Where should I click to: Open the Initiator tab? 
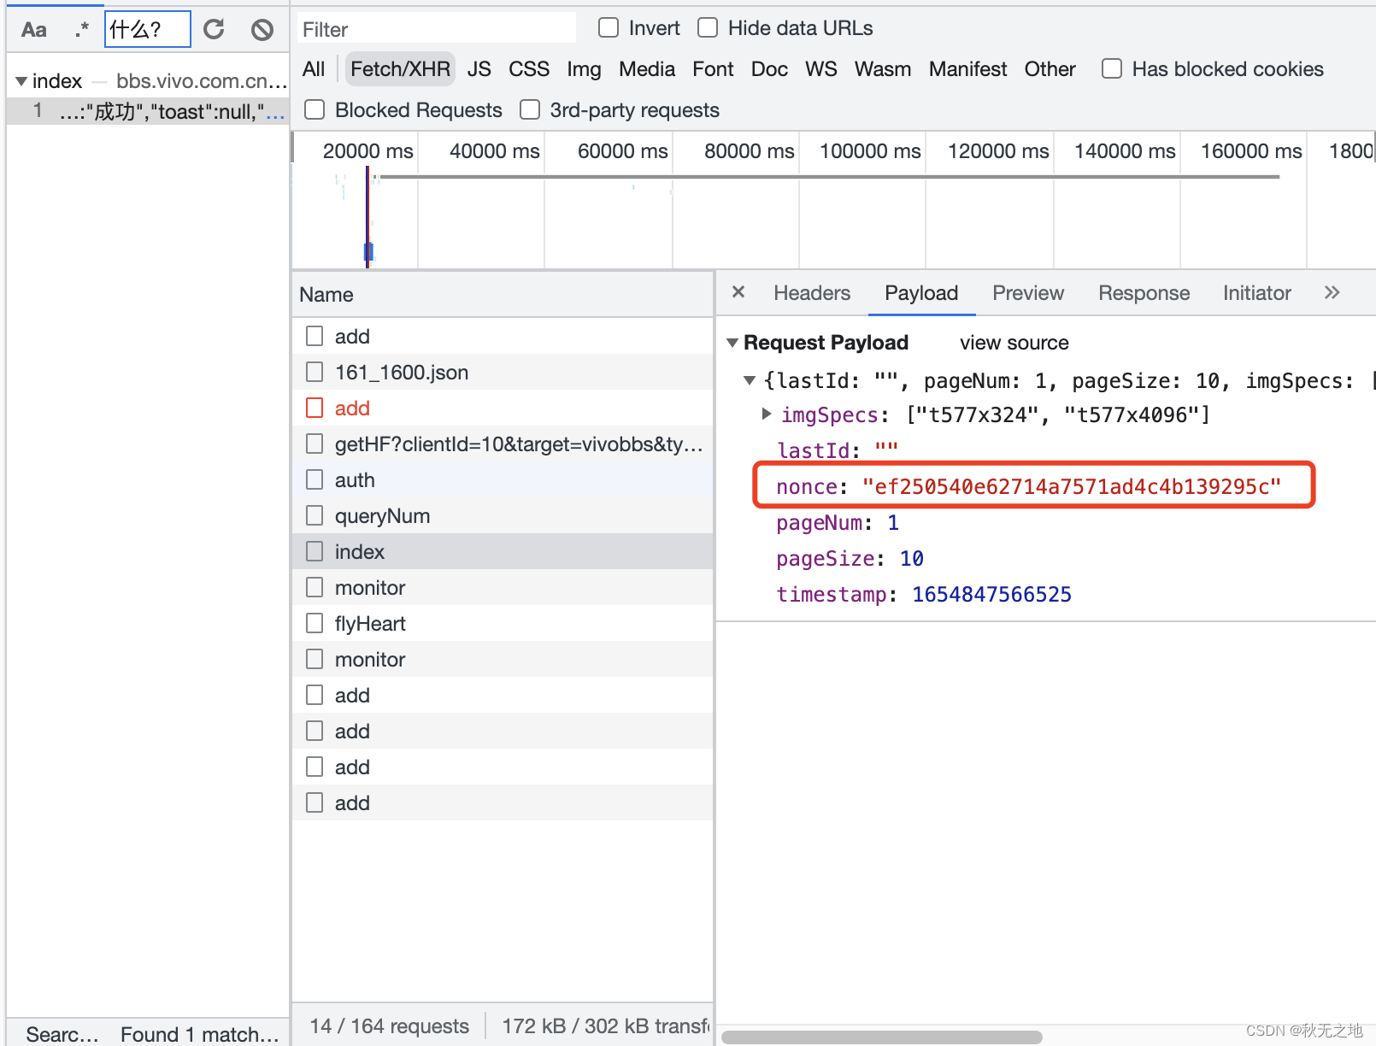[1256, 293]
